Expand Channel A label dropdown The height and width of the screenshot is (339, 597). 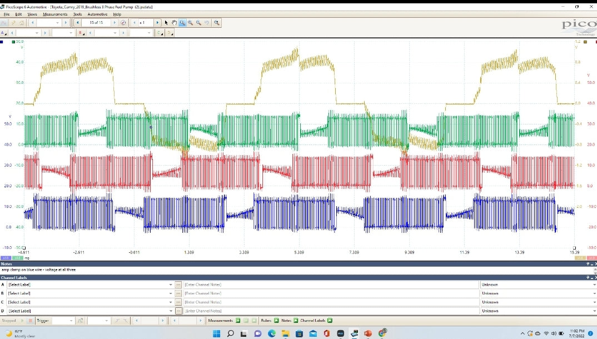click(x=171, y=285)
